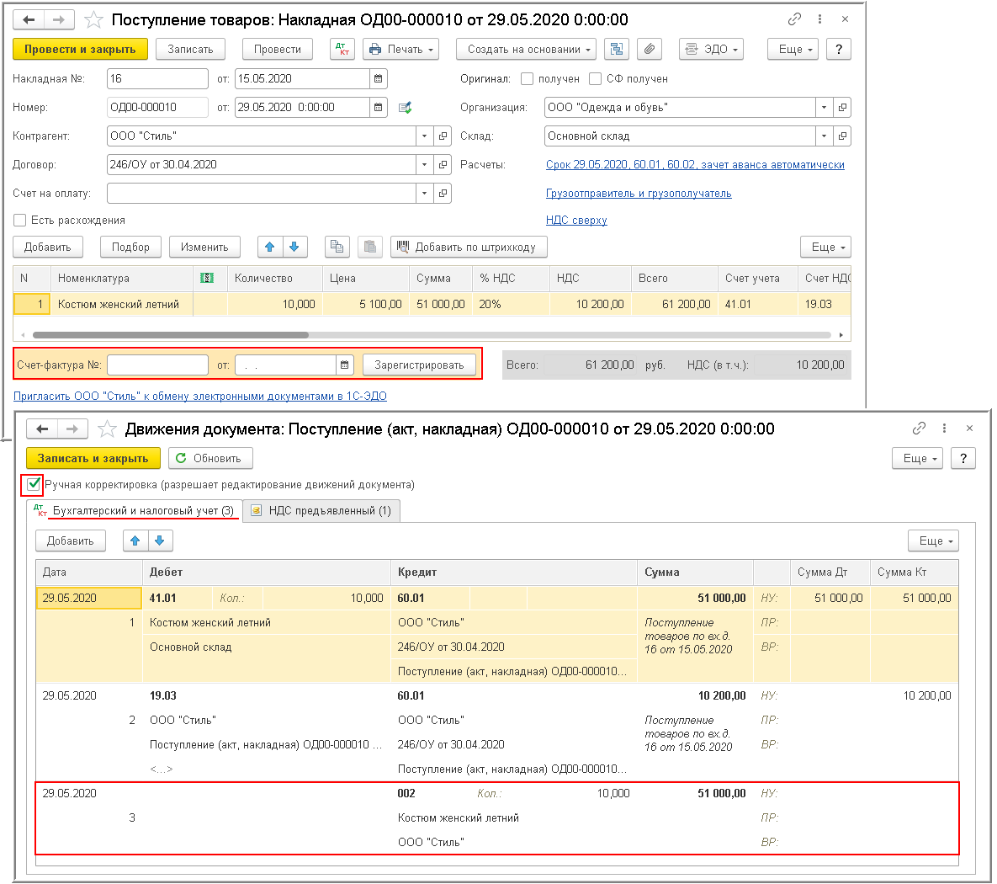Viewport: 997px width, 884px height.
Task: Enable the Оригинал получен checkbox
Action: (x=527, y=79)
